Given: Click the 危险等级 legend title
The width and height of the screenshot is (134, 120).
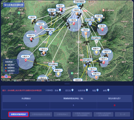Looking at the screenshot, I should click(x=9, y=62).
